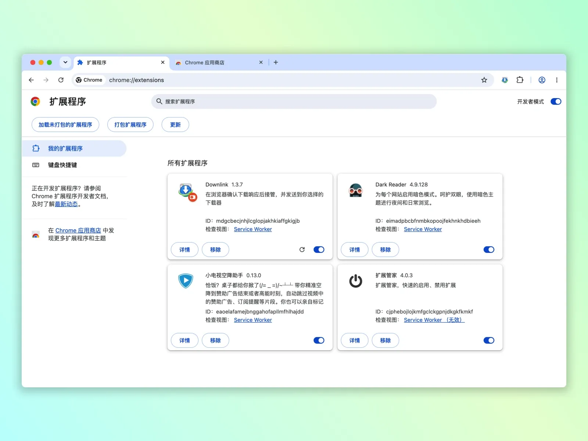Click the magnifier icon in the search box
Screen dimensions: 588x441
159,101
